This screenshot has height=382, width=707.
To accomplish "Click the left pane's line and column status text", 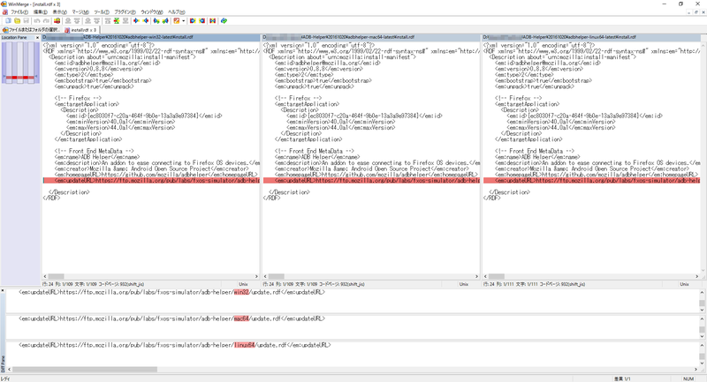I will point(94,284).
